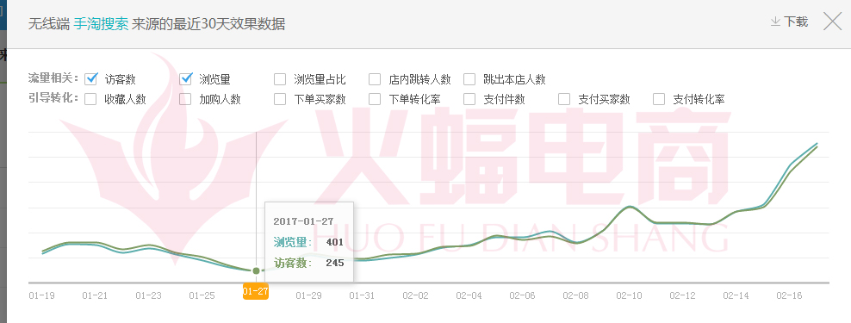Image resolution: width=851 pixels, height=323 pixels.
Task: Enable the 浏览量占比 checkbox
Action: coord(280,79)
